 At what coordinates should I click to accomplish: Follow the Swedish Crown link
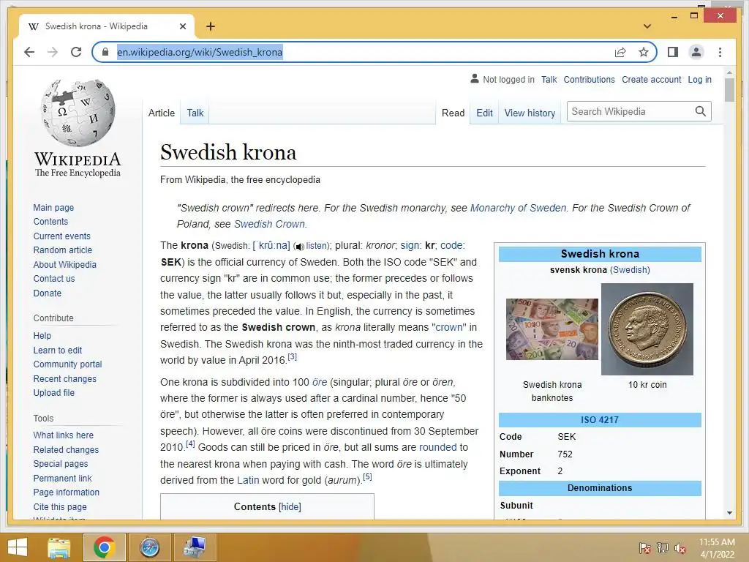click(x=269, y=224)
